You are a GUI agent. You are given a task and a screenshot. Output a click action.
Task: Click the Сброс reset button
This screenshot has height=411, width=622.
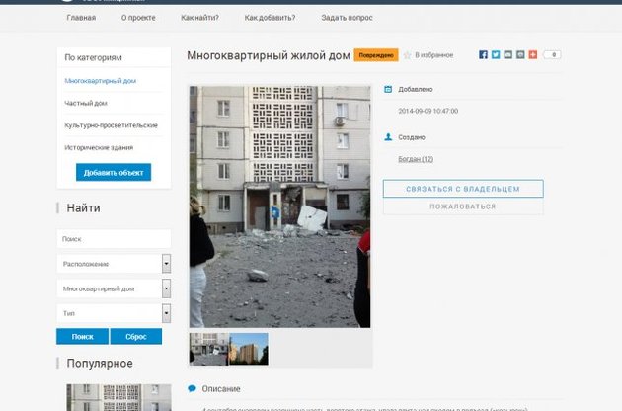(x=136, y=336)
